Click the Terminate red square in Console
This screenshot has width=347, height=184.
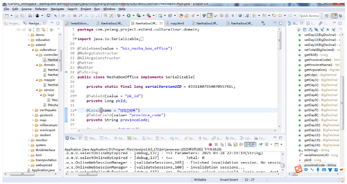[210, 145]
